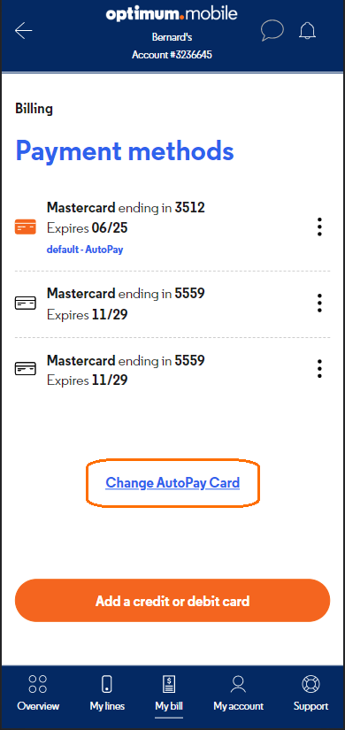Screen dimensions: 345x730
Task: Open options menu for Mastercard ending in 3512
Action: pyautogui.click(x=319, y=227)
